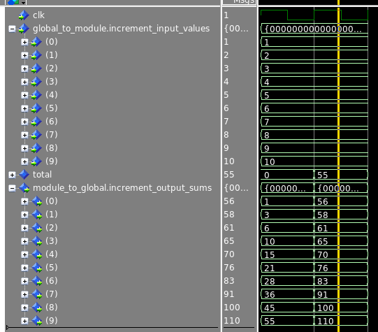The image size is (378, 332).
Task: Click the signal pane horizontal scrollbar
Action: pos(112,327)
